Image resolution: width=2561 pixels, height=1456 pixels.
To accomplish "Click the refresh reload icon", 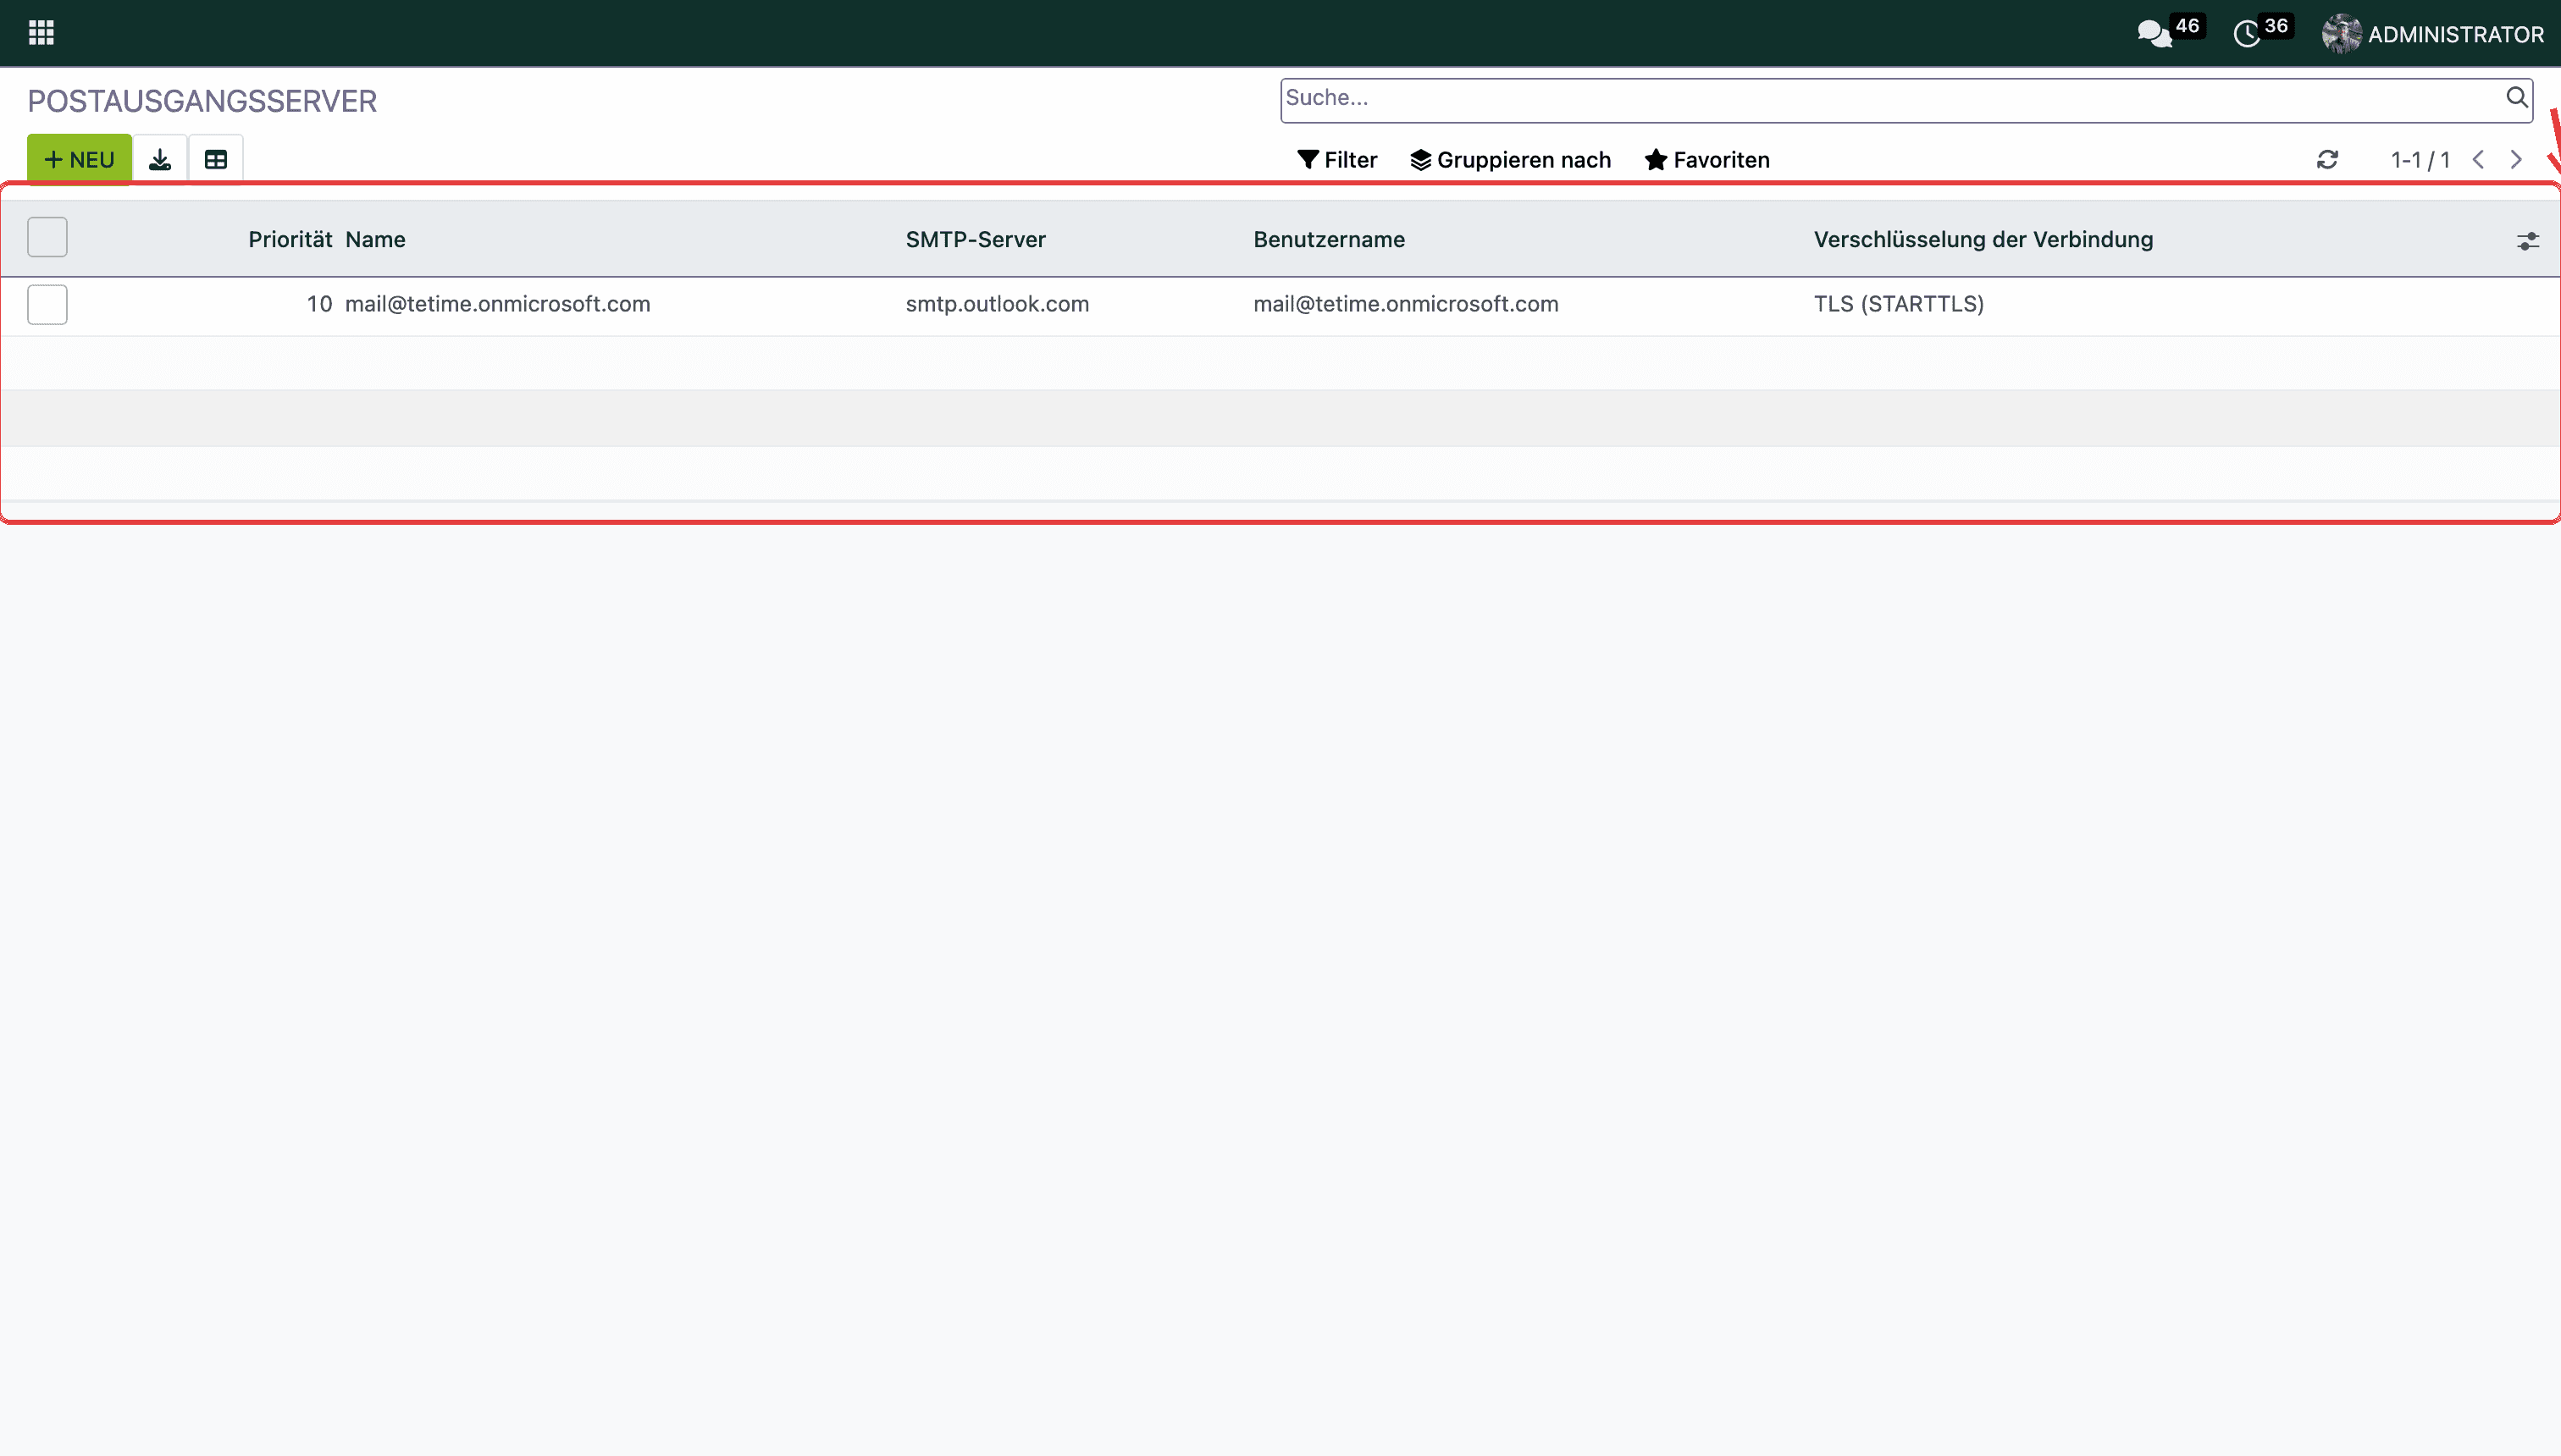I will click(2327, 160).
